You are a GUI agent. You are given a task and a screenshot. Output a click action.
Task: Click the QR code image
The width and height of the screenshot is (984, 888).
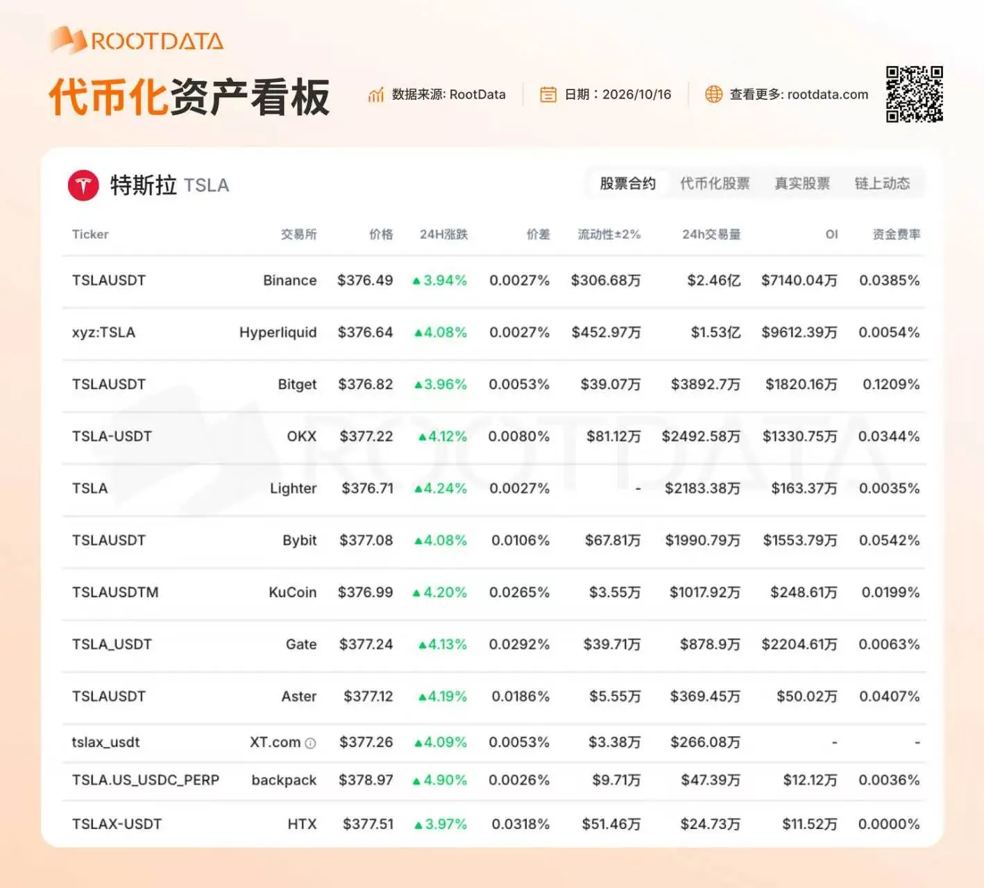click(x=914, y=94)
